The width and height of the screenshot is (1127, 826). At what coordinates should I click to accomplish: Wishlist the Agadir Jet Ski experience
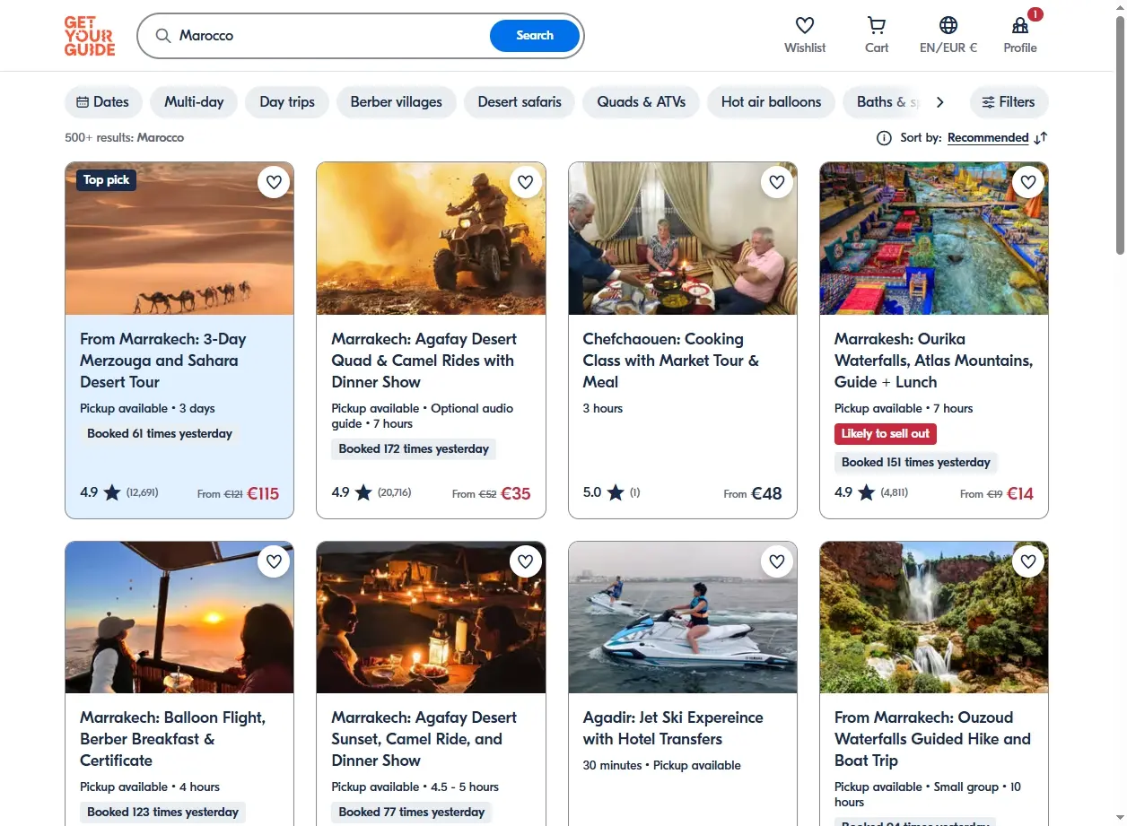pyautogui.click(x=777, y=561)
